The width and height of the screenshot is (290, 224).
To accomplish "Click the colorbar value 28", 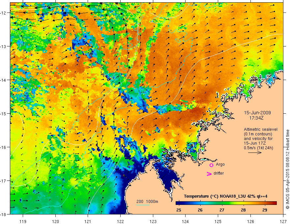I will [x=243, y=210].
